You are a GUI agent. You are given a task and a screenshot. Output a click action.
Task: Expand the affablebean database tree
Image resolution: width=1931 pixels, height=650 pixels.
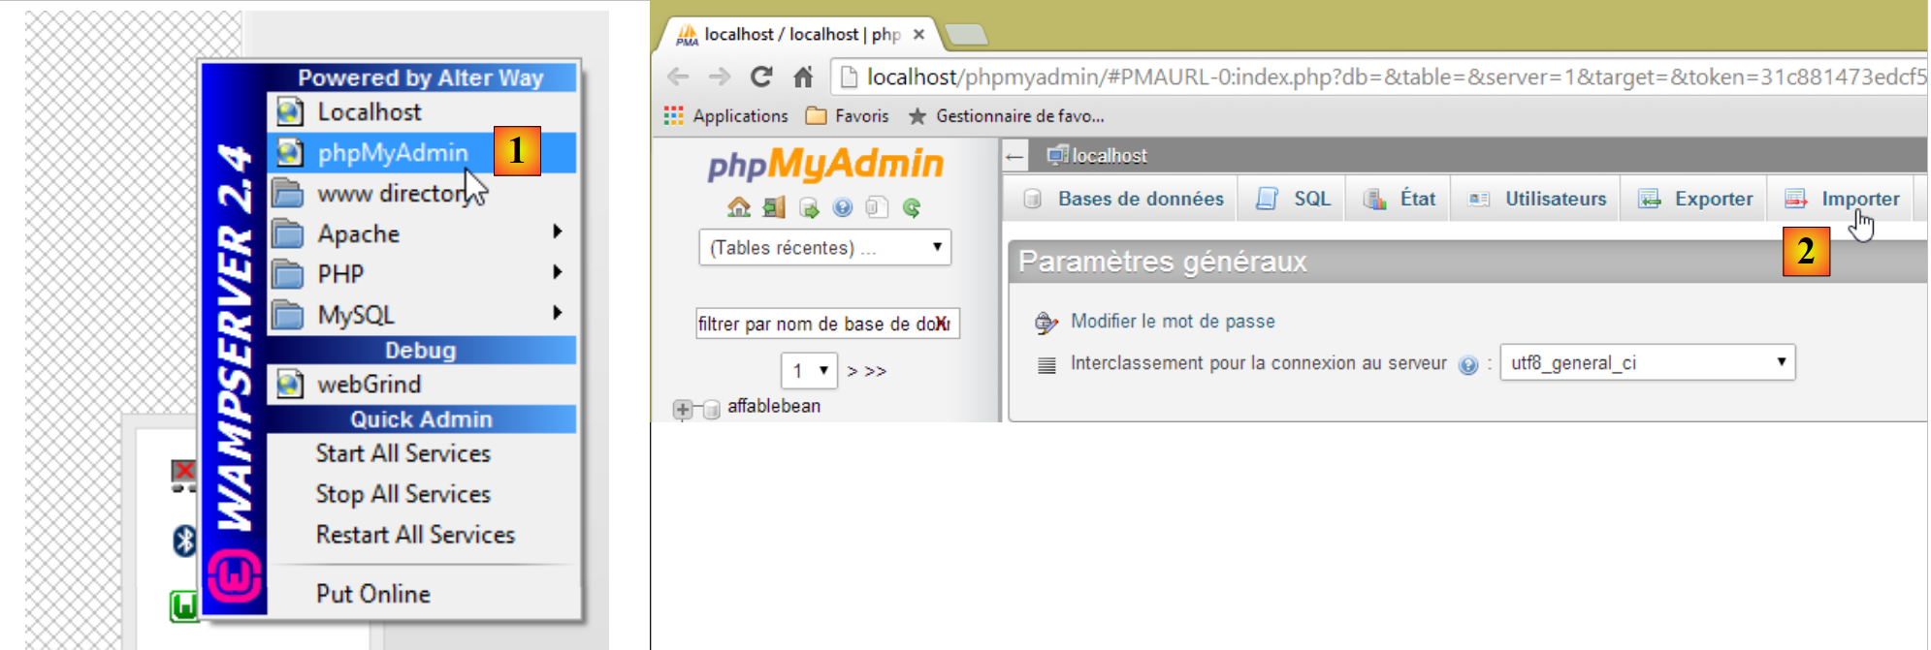click(x=683, y=409)
